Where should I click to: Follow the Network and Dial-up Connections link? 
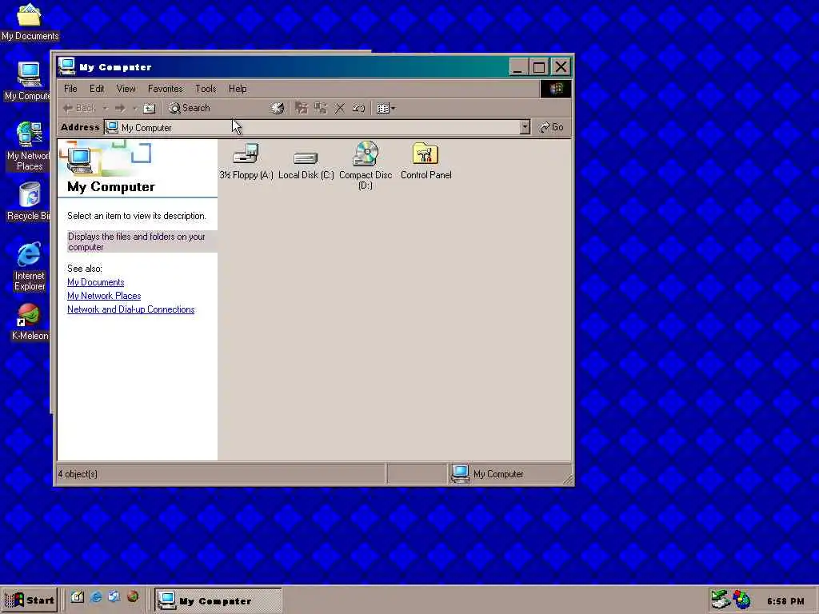click(130, 309)
